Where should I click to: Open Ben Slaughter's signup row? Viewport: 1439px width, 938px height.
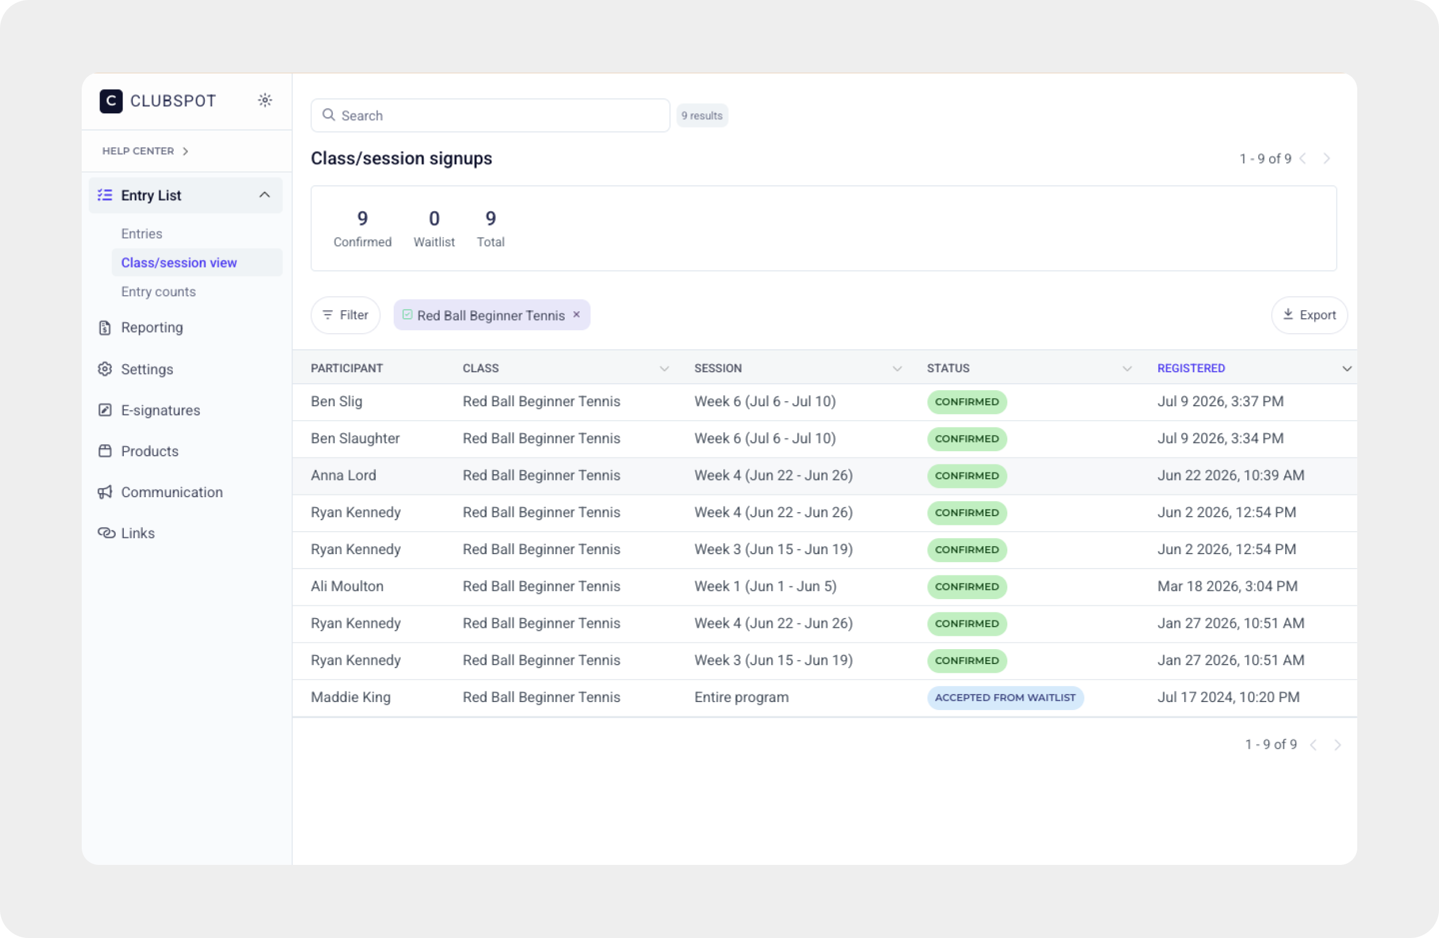(825, 439)
